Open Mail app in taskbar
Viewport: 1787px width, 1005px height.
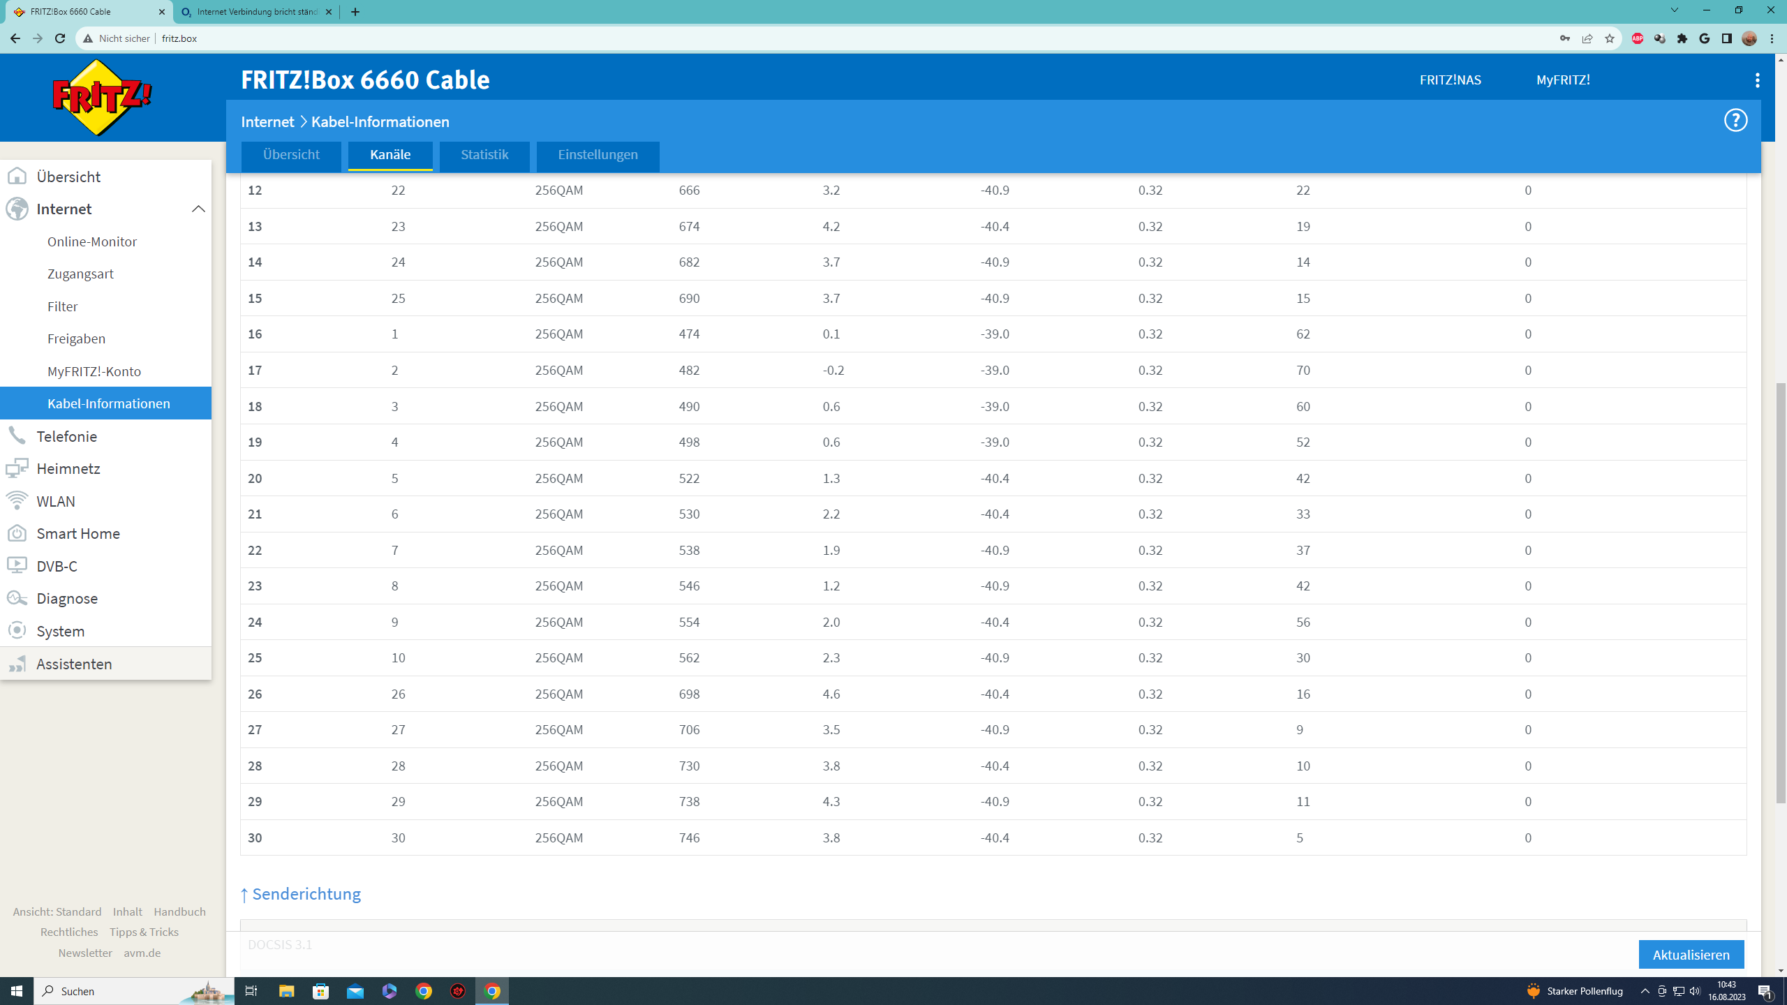tap(355, 991)
